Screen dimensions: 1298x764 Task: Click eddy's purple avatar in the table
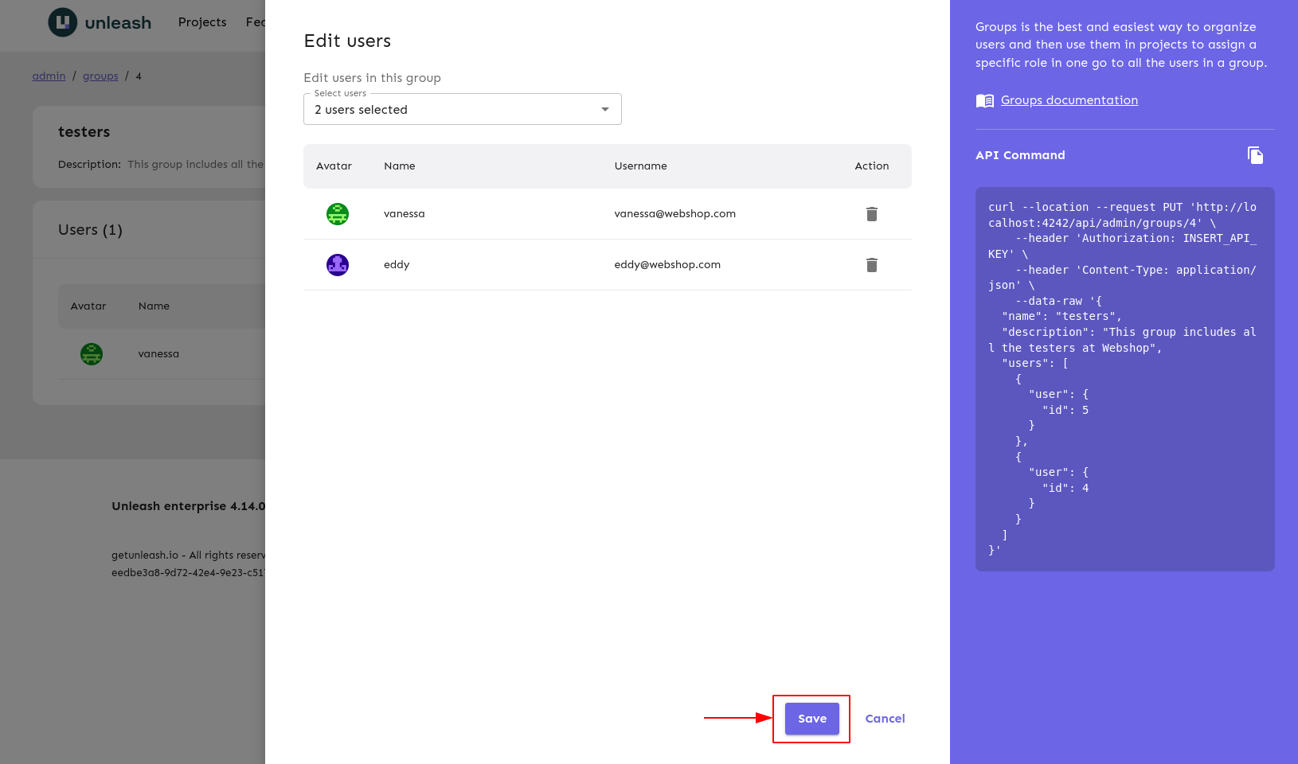pos(337,264)
